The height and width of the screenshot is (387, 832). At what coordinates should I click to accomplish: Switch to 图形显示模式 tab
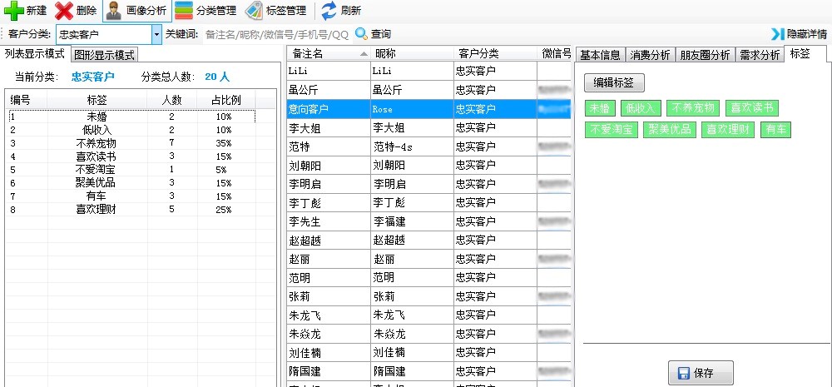point(104,55)
